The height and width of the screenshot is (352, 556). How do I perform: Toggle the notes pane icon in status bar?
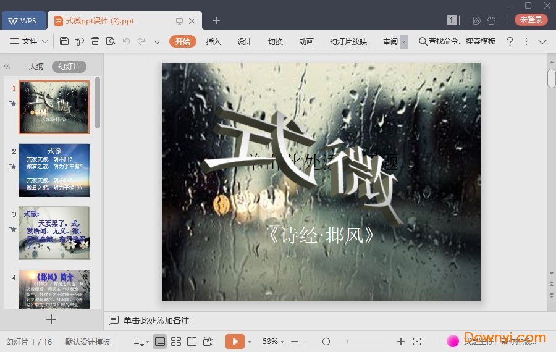pyautogui.click(x=141, y=342)
